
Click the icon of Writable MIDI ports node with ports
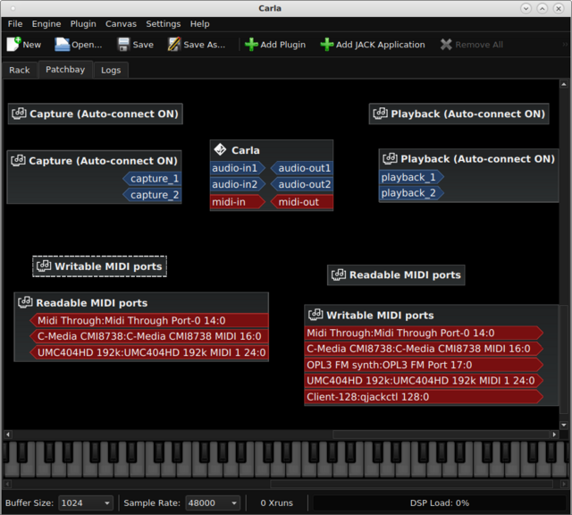click(315, 315)
